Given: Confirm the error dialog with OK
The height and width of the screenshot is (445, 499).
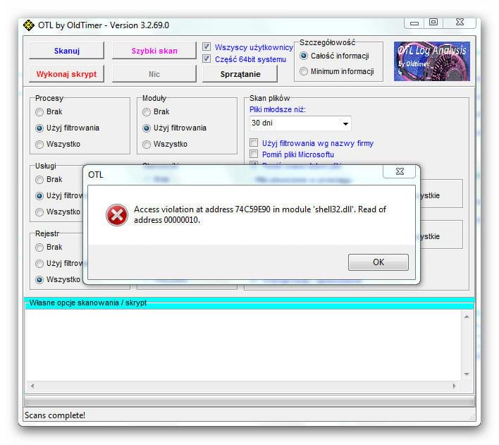Looking at the screenshot, I should pyautogui.click(x=378, y=262).
